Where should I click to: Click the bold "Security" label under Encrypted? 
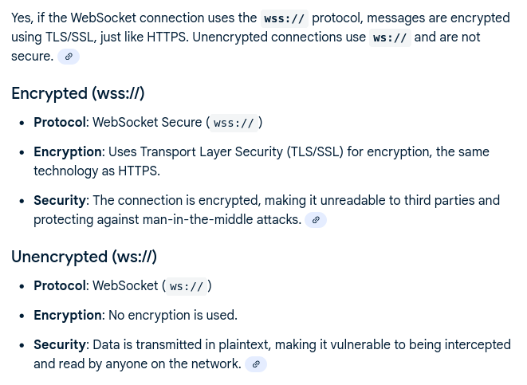60,201
